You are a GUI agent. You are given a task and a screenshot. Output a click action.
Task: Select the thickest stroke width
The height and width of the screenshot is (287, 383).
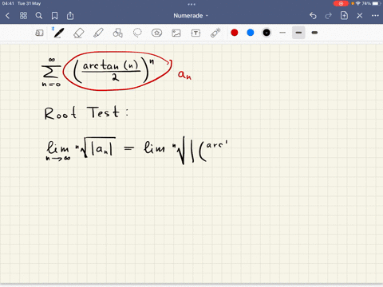pos(314,33)
